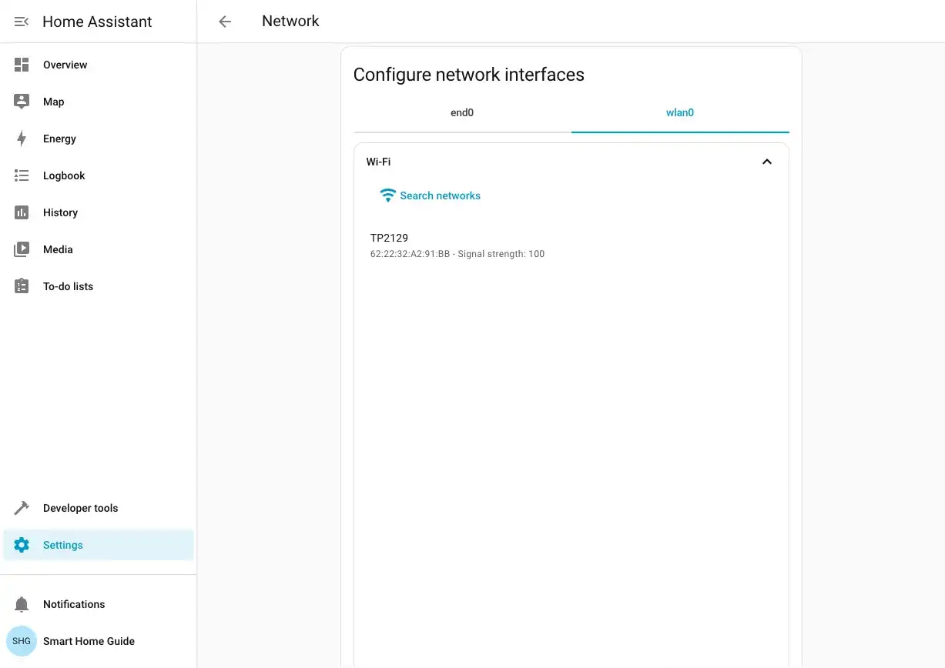Viewport: 945px width, 668px height.
Task: Click the Media play-box icon
Action: (22, 249)
